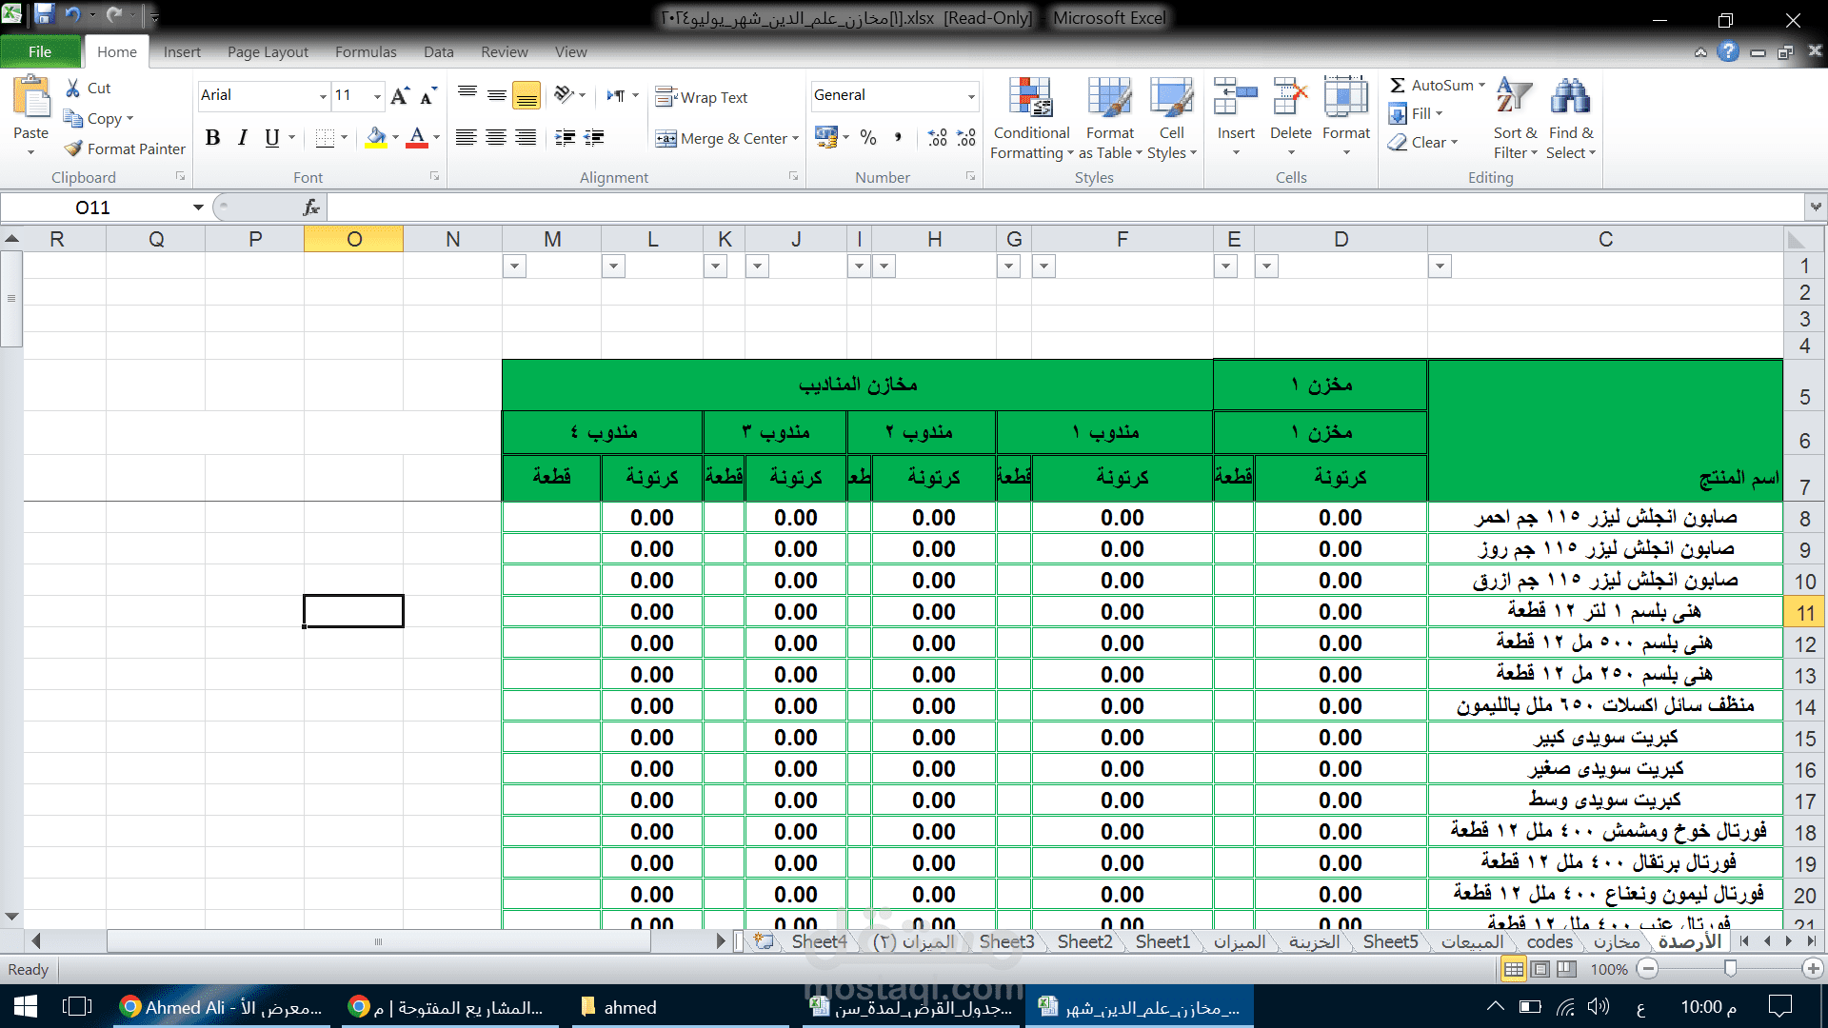Toggle Bold formatting
Screen dimensions: 1828x1028
pos(213,138)
